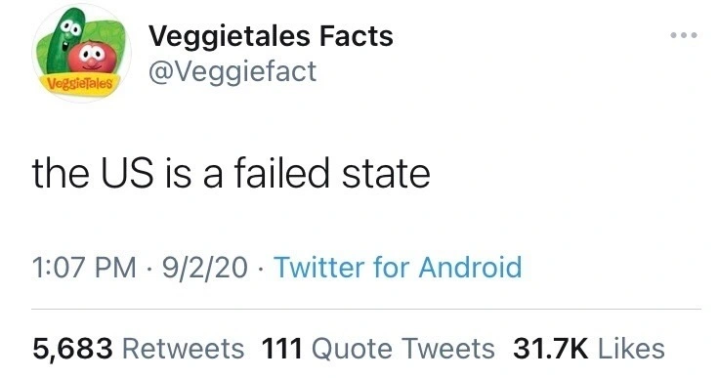This screenshot has width=719, height=378.
Task: View the 111 Quote Tweets list
Action: [x=378, y=348]
